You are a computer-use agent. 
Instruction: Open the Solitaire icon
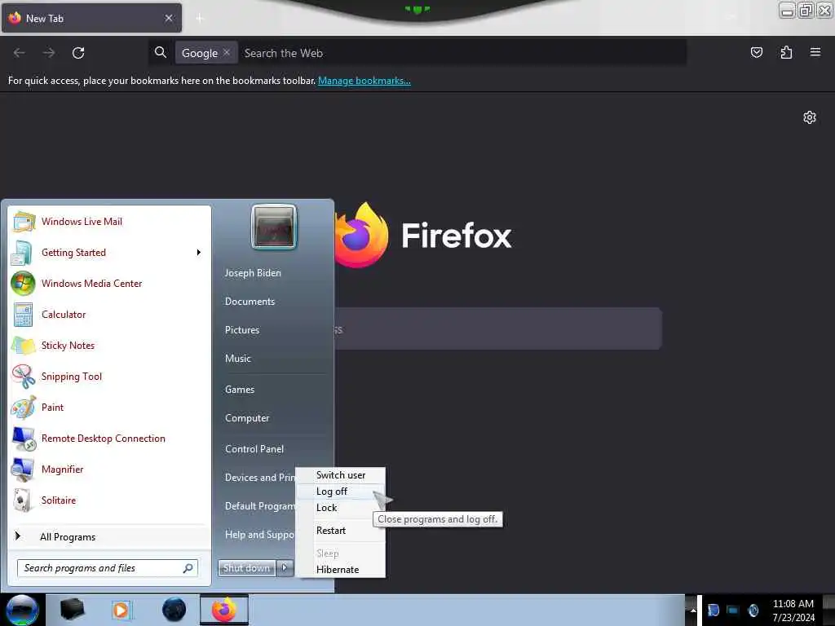pos(22,500)
